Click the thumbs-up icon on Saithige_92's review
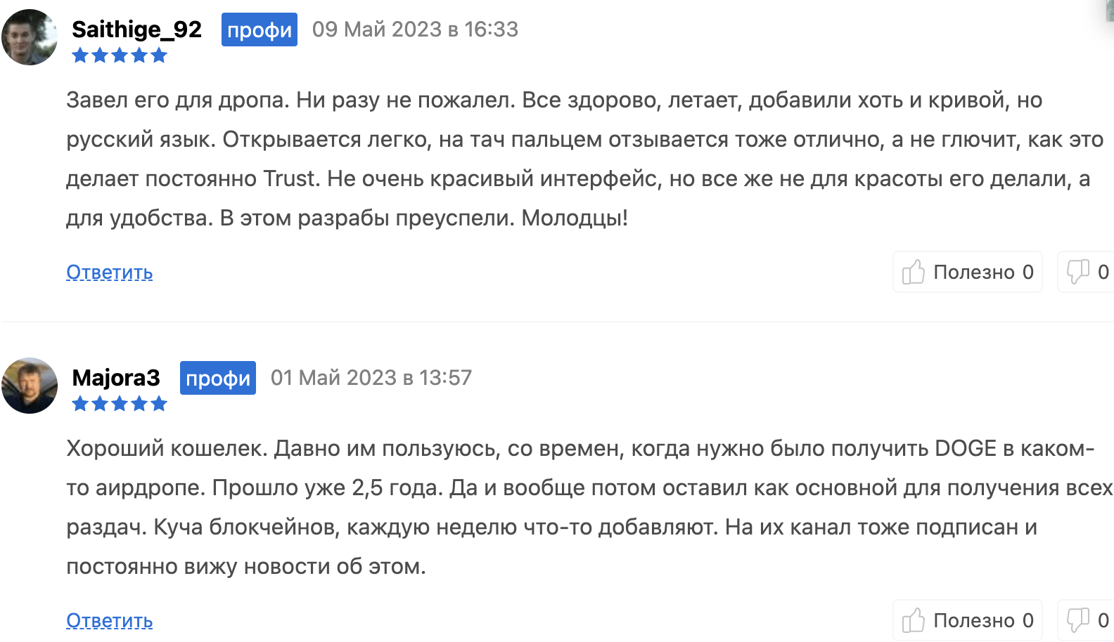Viewport: 1114px width, 642px height. (x=915, y=272)
